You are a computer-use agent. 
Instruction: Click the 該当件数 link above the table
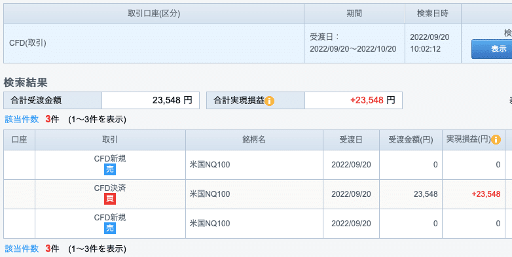pyautogui.click(x=22, y=120)
